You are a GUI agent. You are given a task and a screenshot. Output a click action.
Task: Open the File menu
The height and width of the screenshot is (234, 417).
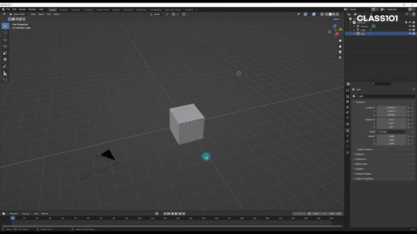click(8, 10)
